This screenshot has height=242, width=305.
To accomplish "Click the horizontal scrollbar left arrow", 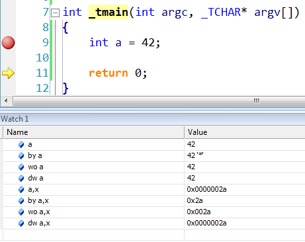I will pyautogui.click(x=6, y=101).
